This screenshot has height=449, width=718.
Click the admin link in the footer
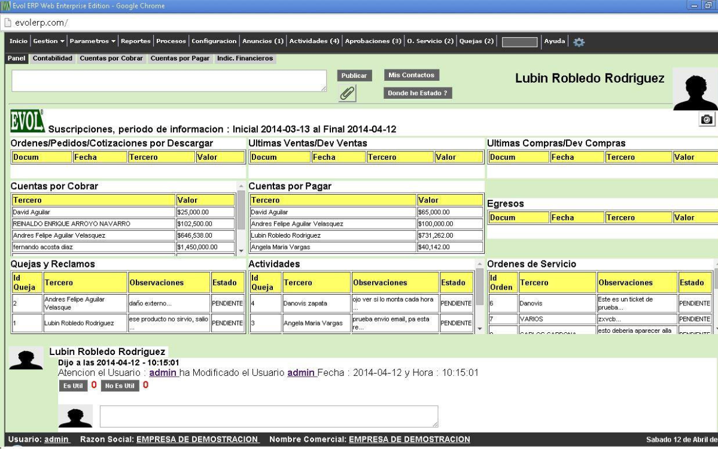coord(56,439)
